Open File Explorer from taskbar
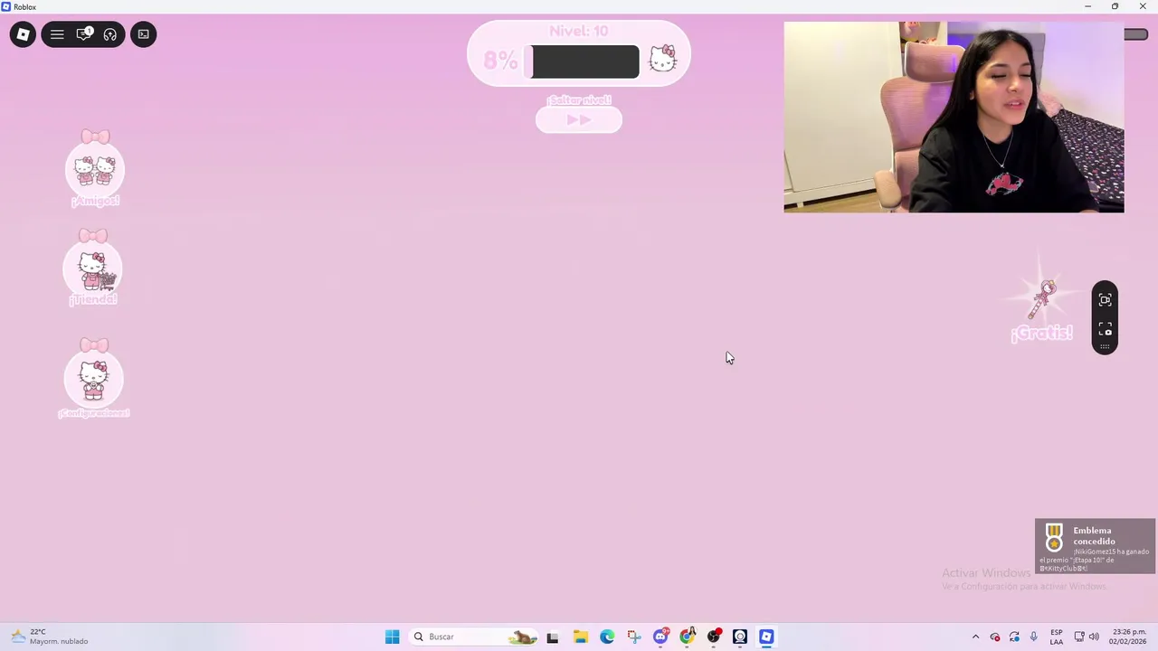Image resolution: width=1158 pixels, height=651 pixels. (x=580, y=637)
